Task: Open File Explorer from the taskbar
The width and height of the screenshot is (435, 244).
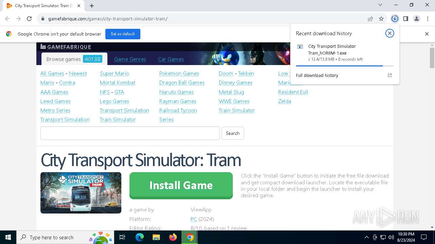Action: (x=156, y=237)
